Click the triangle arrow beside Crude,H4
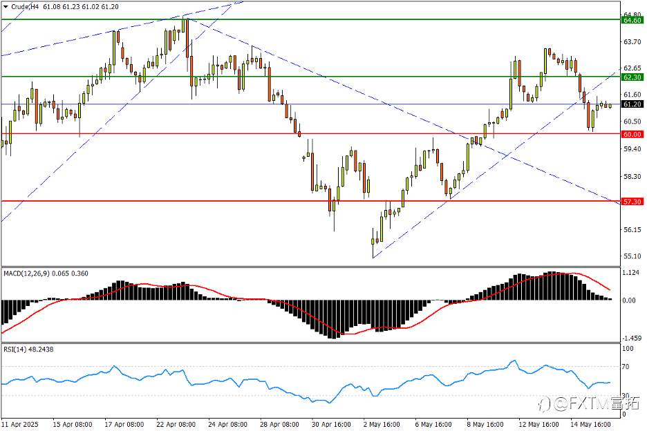Viewport: 647px width, 431px height. pyautogui.click(x=6, y=7)
